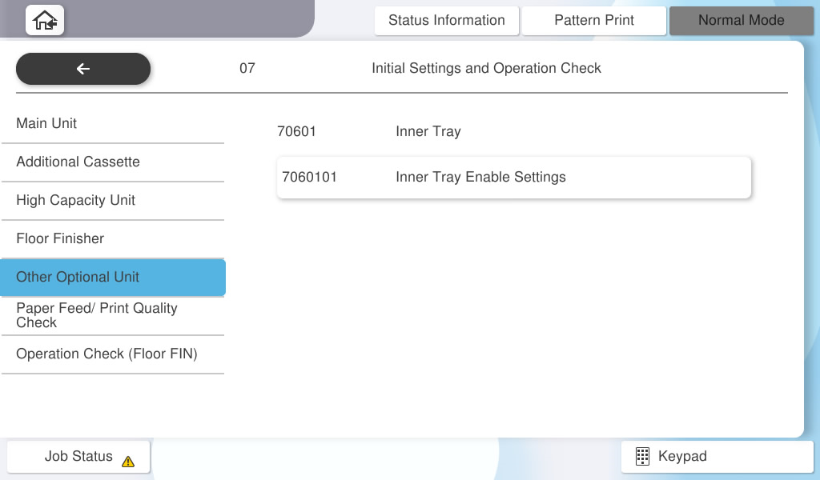Click the Initial Settings and Operation Check title
This screenshot has width=820, height=480.
[486, 69]
